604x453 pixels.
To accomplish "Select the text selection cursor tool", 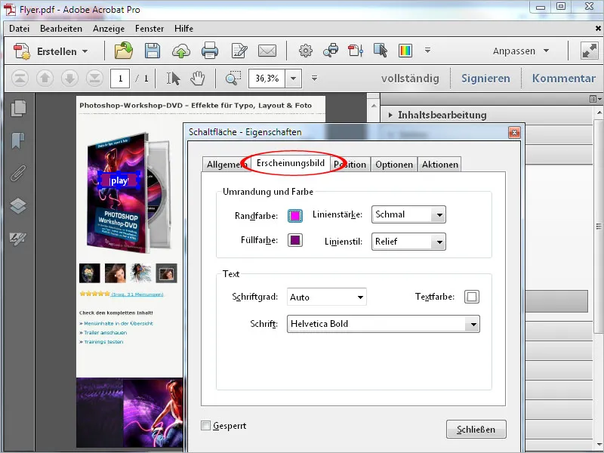I will [x=174, y=79].
